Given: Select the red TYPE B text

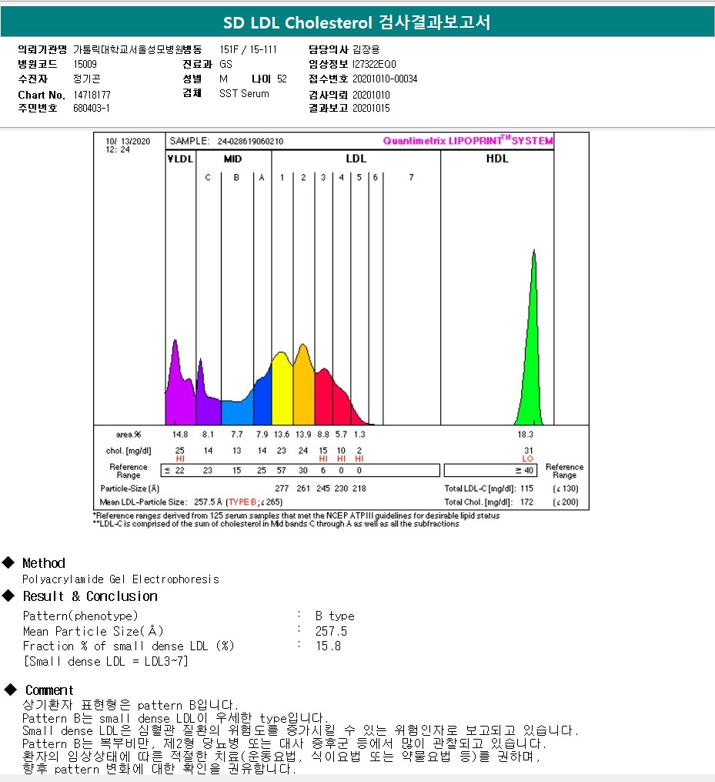Looking at the screenshot, I should click(243, 501).
